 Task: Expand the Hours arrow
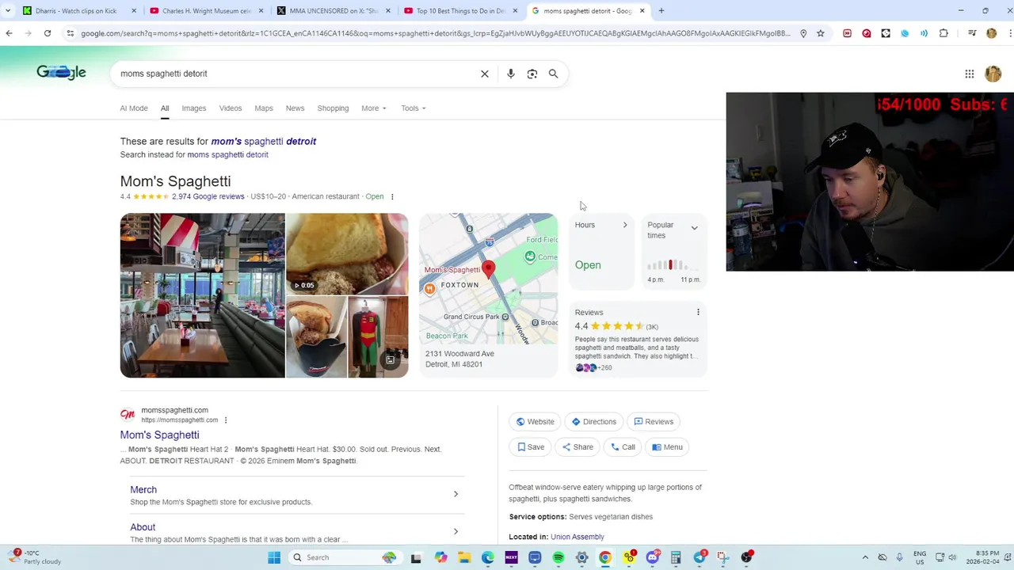click(625, 225)
